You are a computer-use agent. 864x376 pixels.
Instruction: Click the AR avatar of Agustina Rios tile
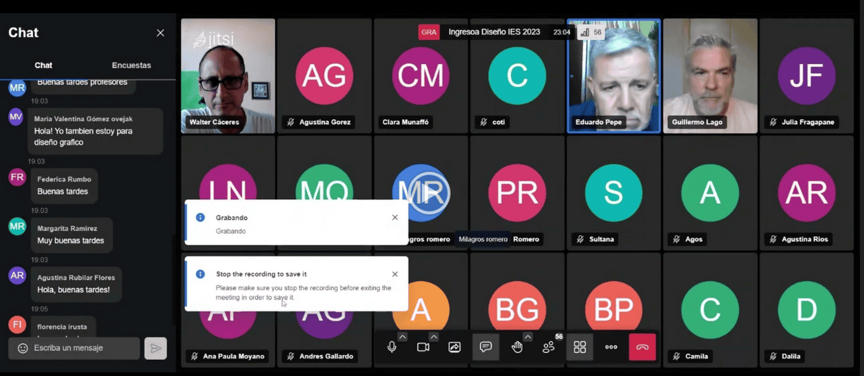pyautogui.click(x=806, y=192)
